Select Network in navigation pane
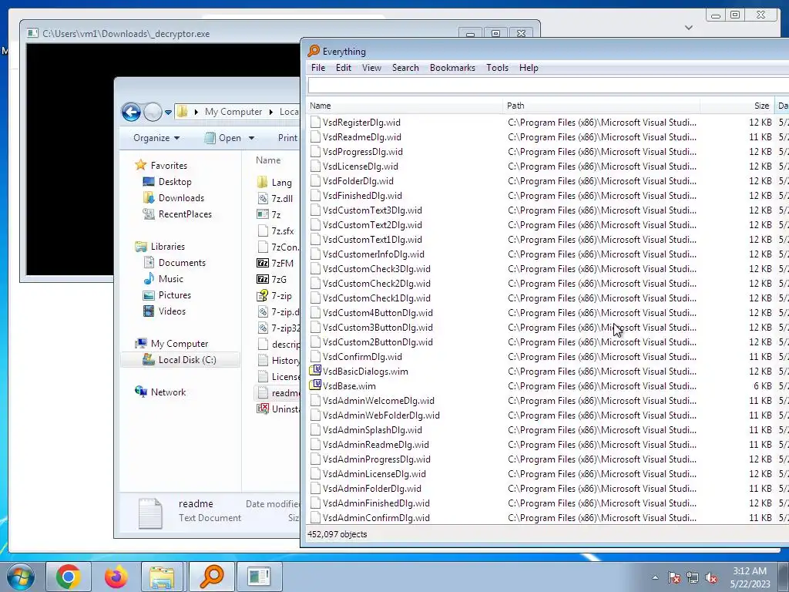The height and width of the screenshot is (592, 789). click(x=168, y=392)
